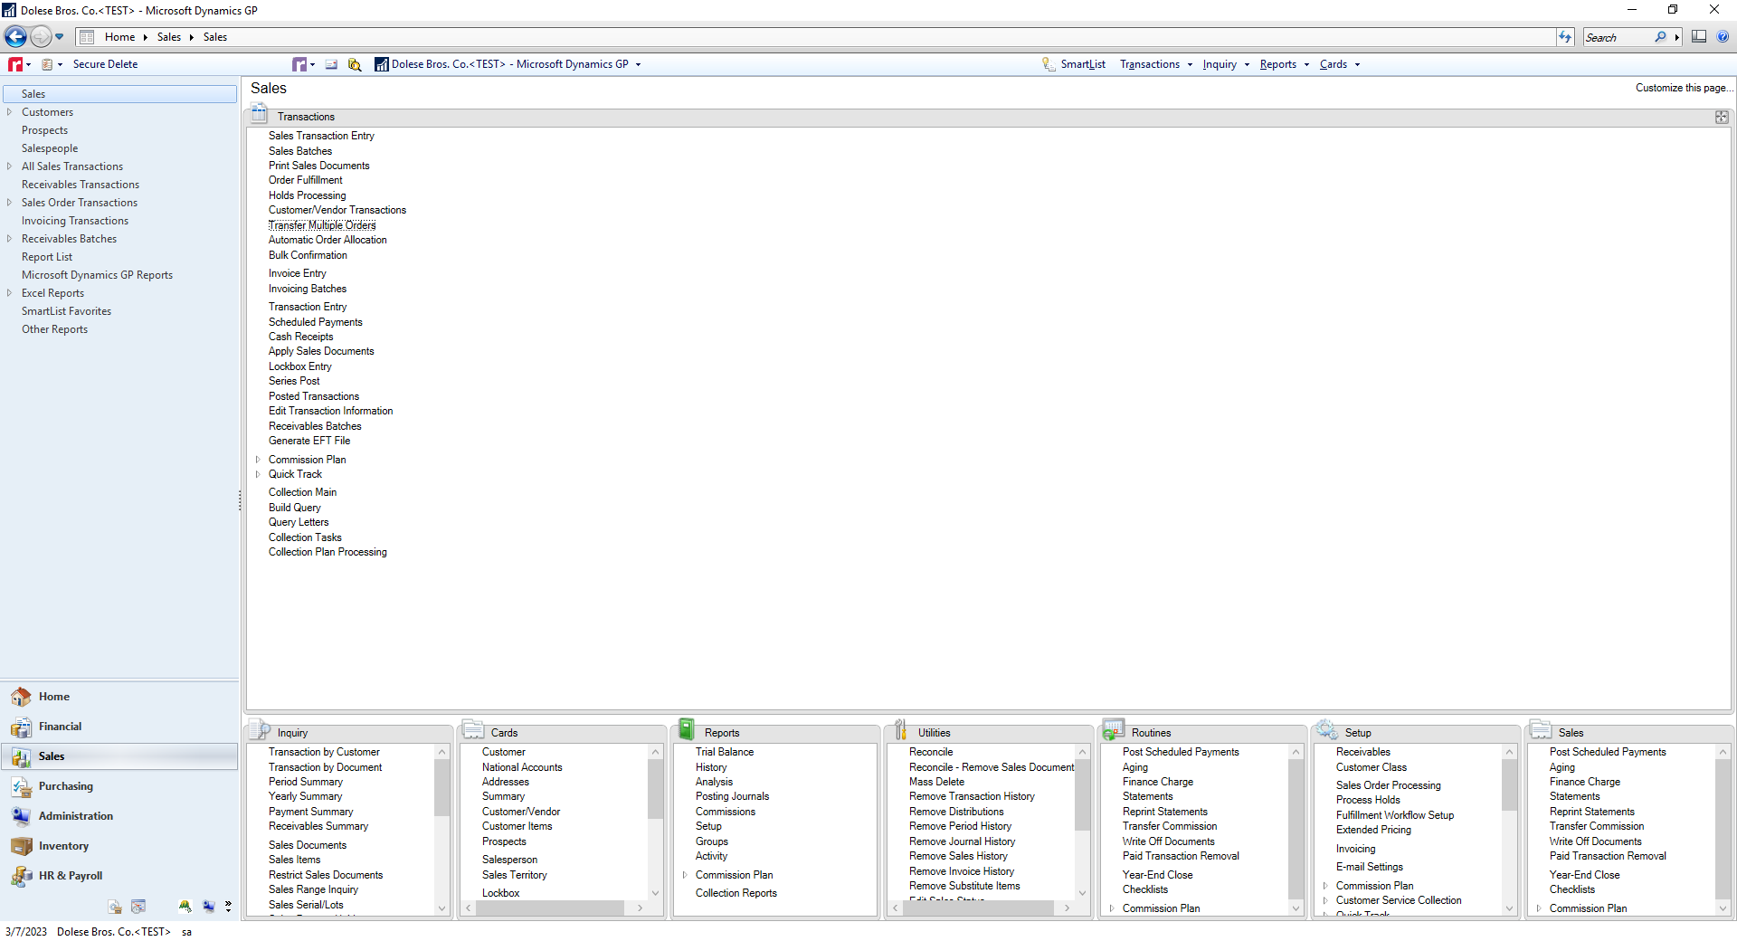This screenshot has height=941, width=1737.
Task: Open the Reports menu in toolbar
Action: coord(1284,64)
